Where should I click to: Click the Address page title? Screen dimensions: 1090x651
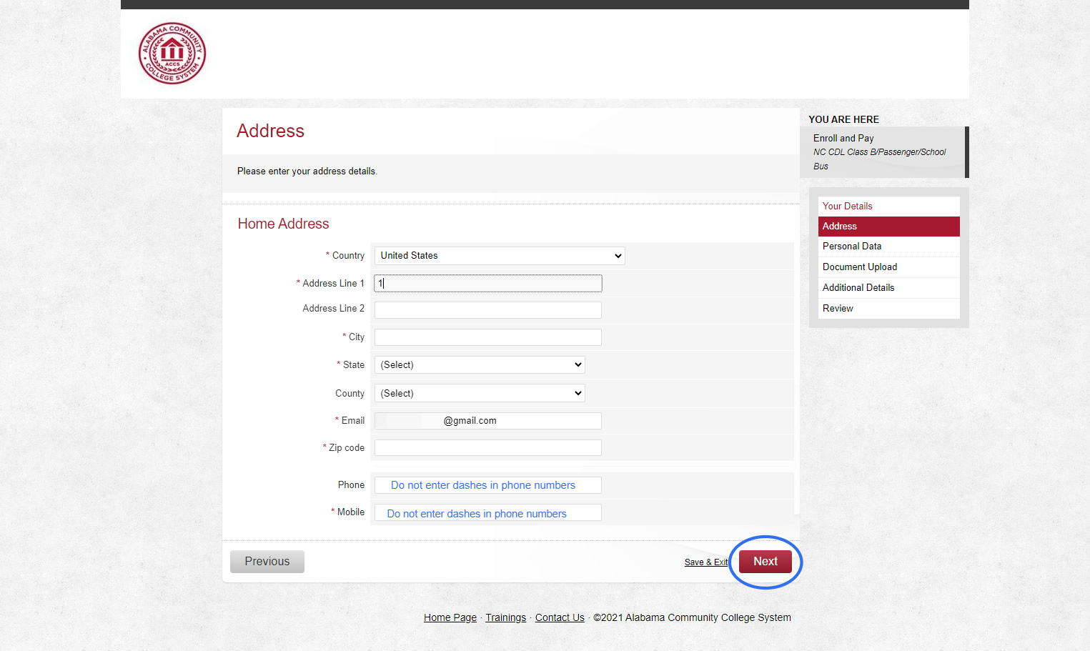pyautogui.click(x=271, y=131)
